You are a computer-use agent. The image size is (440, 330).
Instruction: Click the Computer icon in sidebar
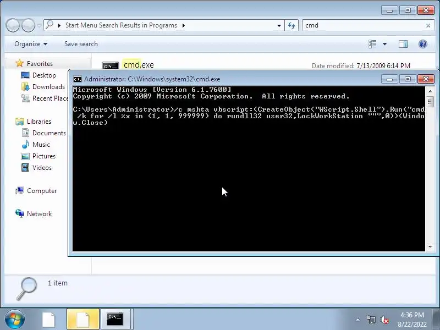(x=20, y=191)
